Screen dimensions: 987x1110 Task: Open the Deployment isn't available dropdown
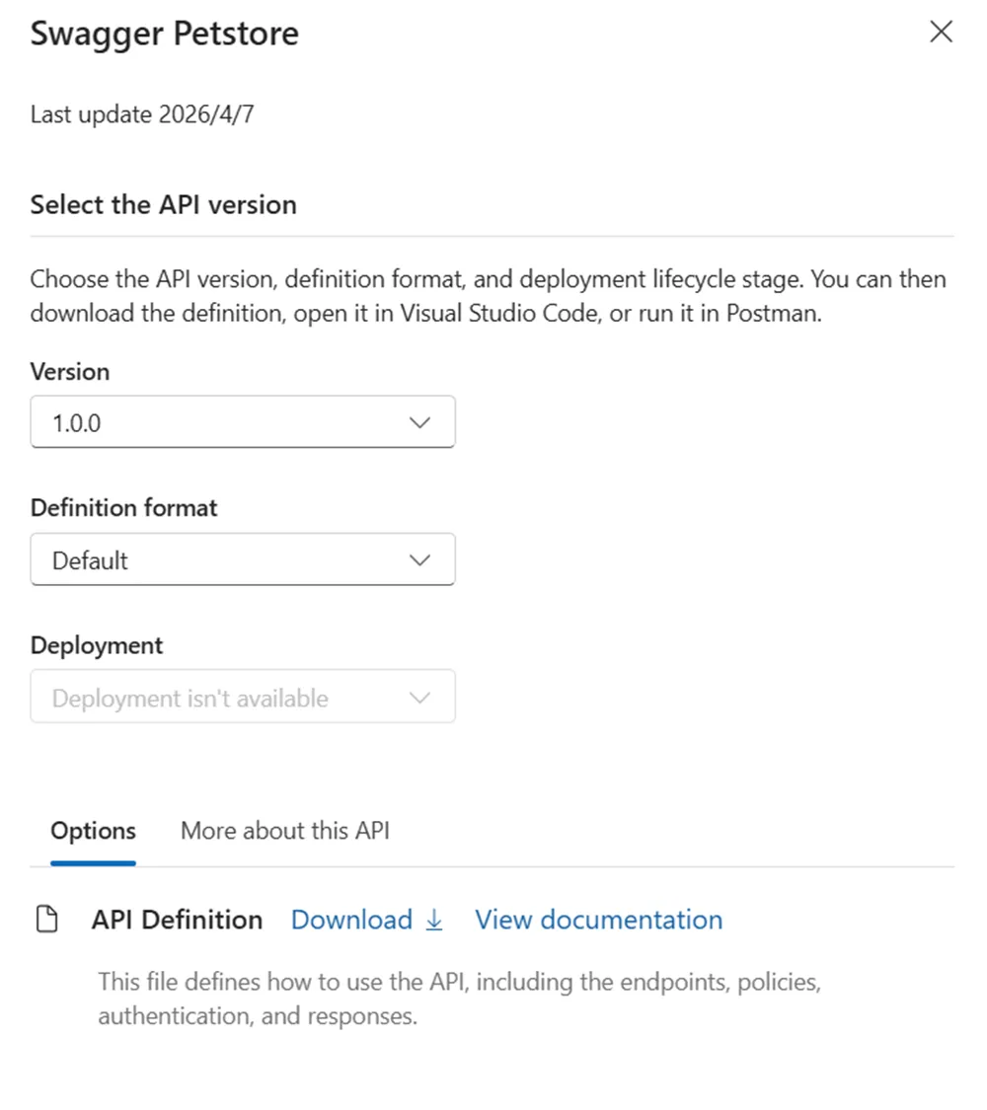(242, 698)
